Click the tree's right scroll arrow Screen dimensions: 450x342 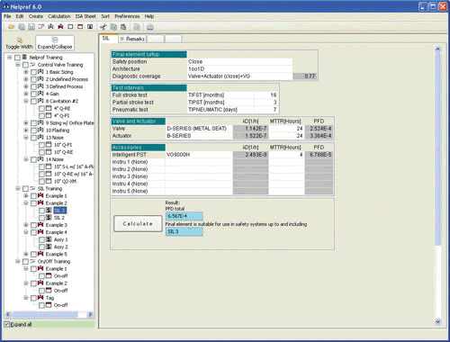(90, 314)
